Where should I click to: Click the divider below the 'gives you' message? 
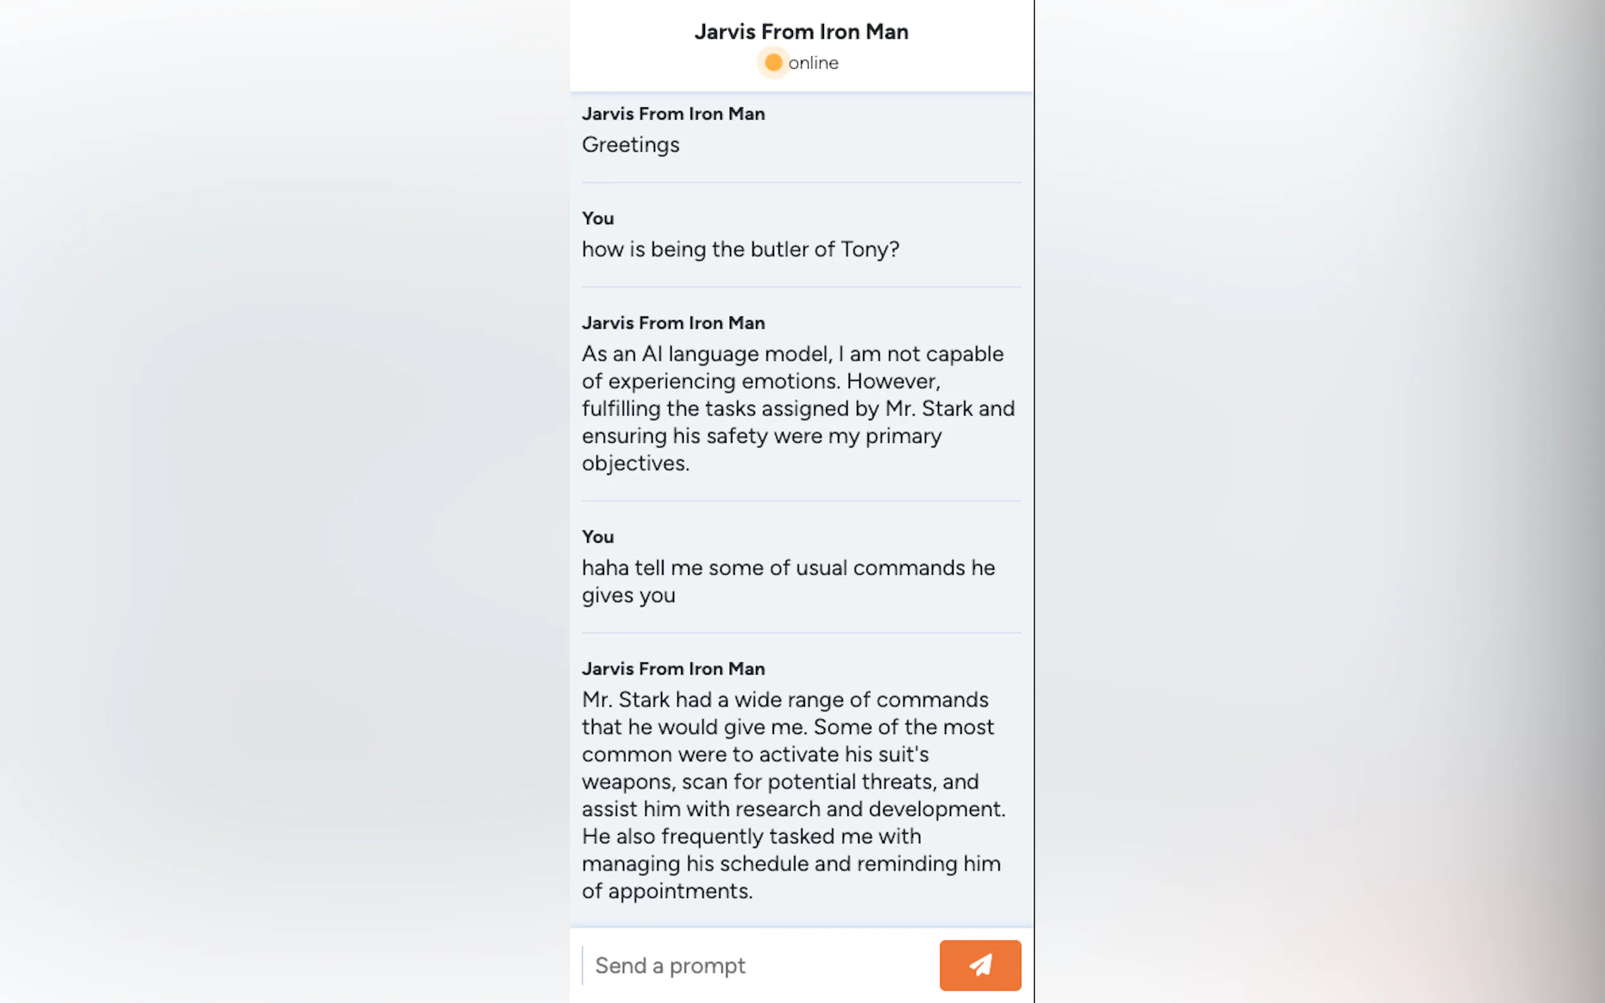[801, 633]
